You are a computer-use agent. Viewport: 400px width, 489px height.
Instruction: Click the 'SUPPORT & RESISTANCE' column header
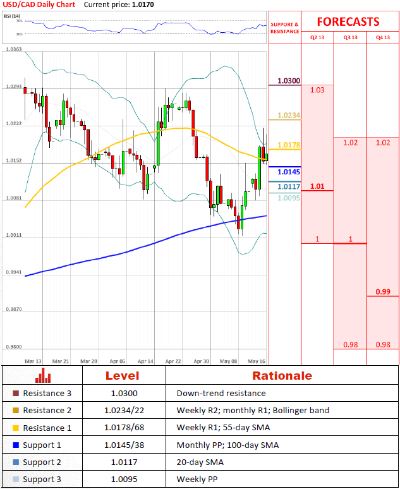pos(284,28)
